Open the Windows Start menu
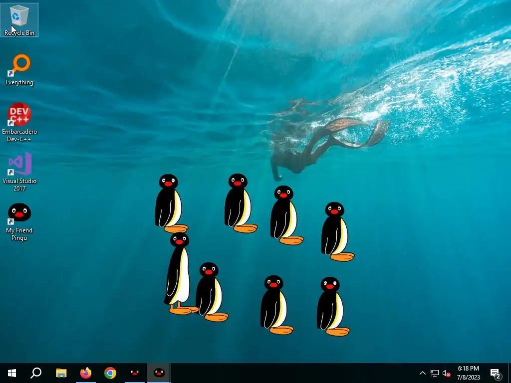This screenshot has height=383, width=511. [x=12, y=373]
